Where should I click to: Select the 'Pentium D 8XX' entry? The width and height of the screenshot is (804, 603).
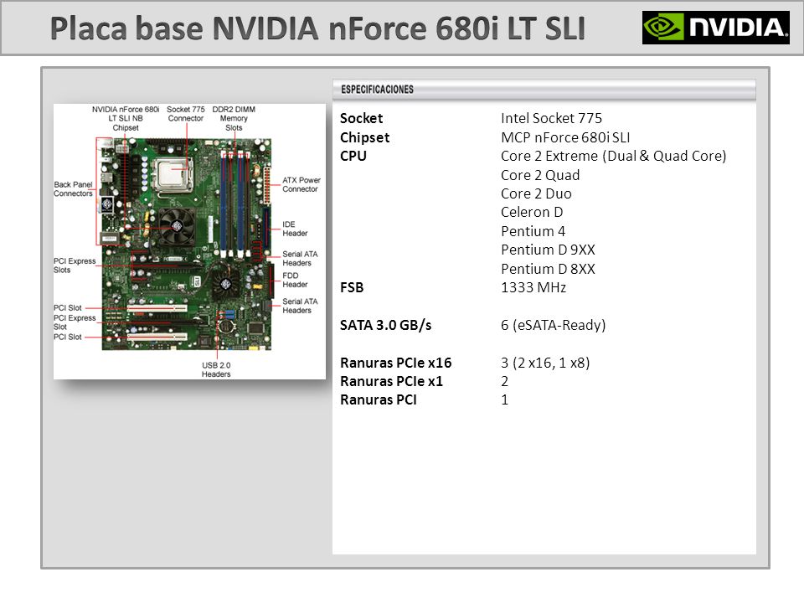point(548,269)
